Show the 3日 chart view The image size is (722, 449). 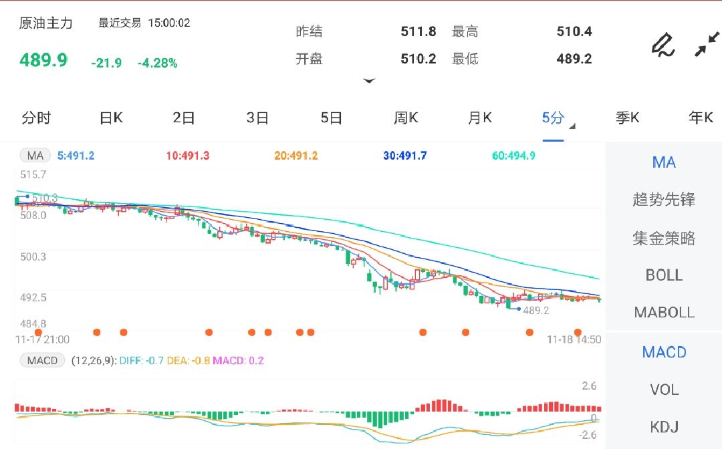click(257, 118)
